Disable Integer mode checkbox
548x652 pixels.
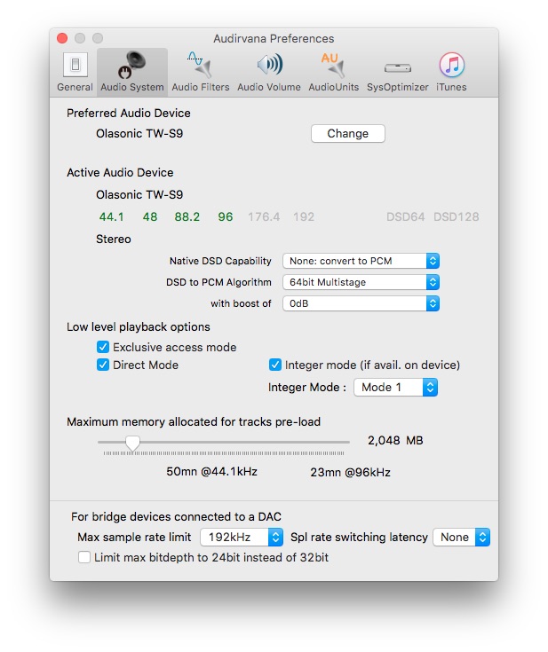coord(274,365)
